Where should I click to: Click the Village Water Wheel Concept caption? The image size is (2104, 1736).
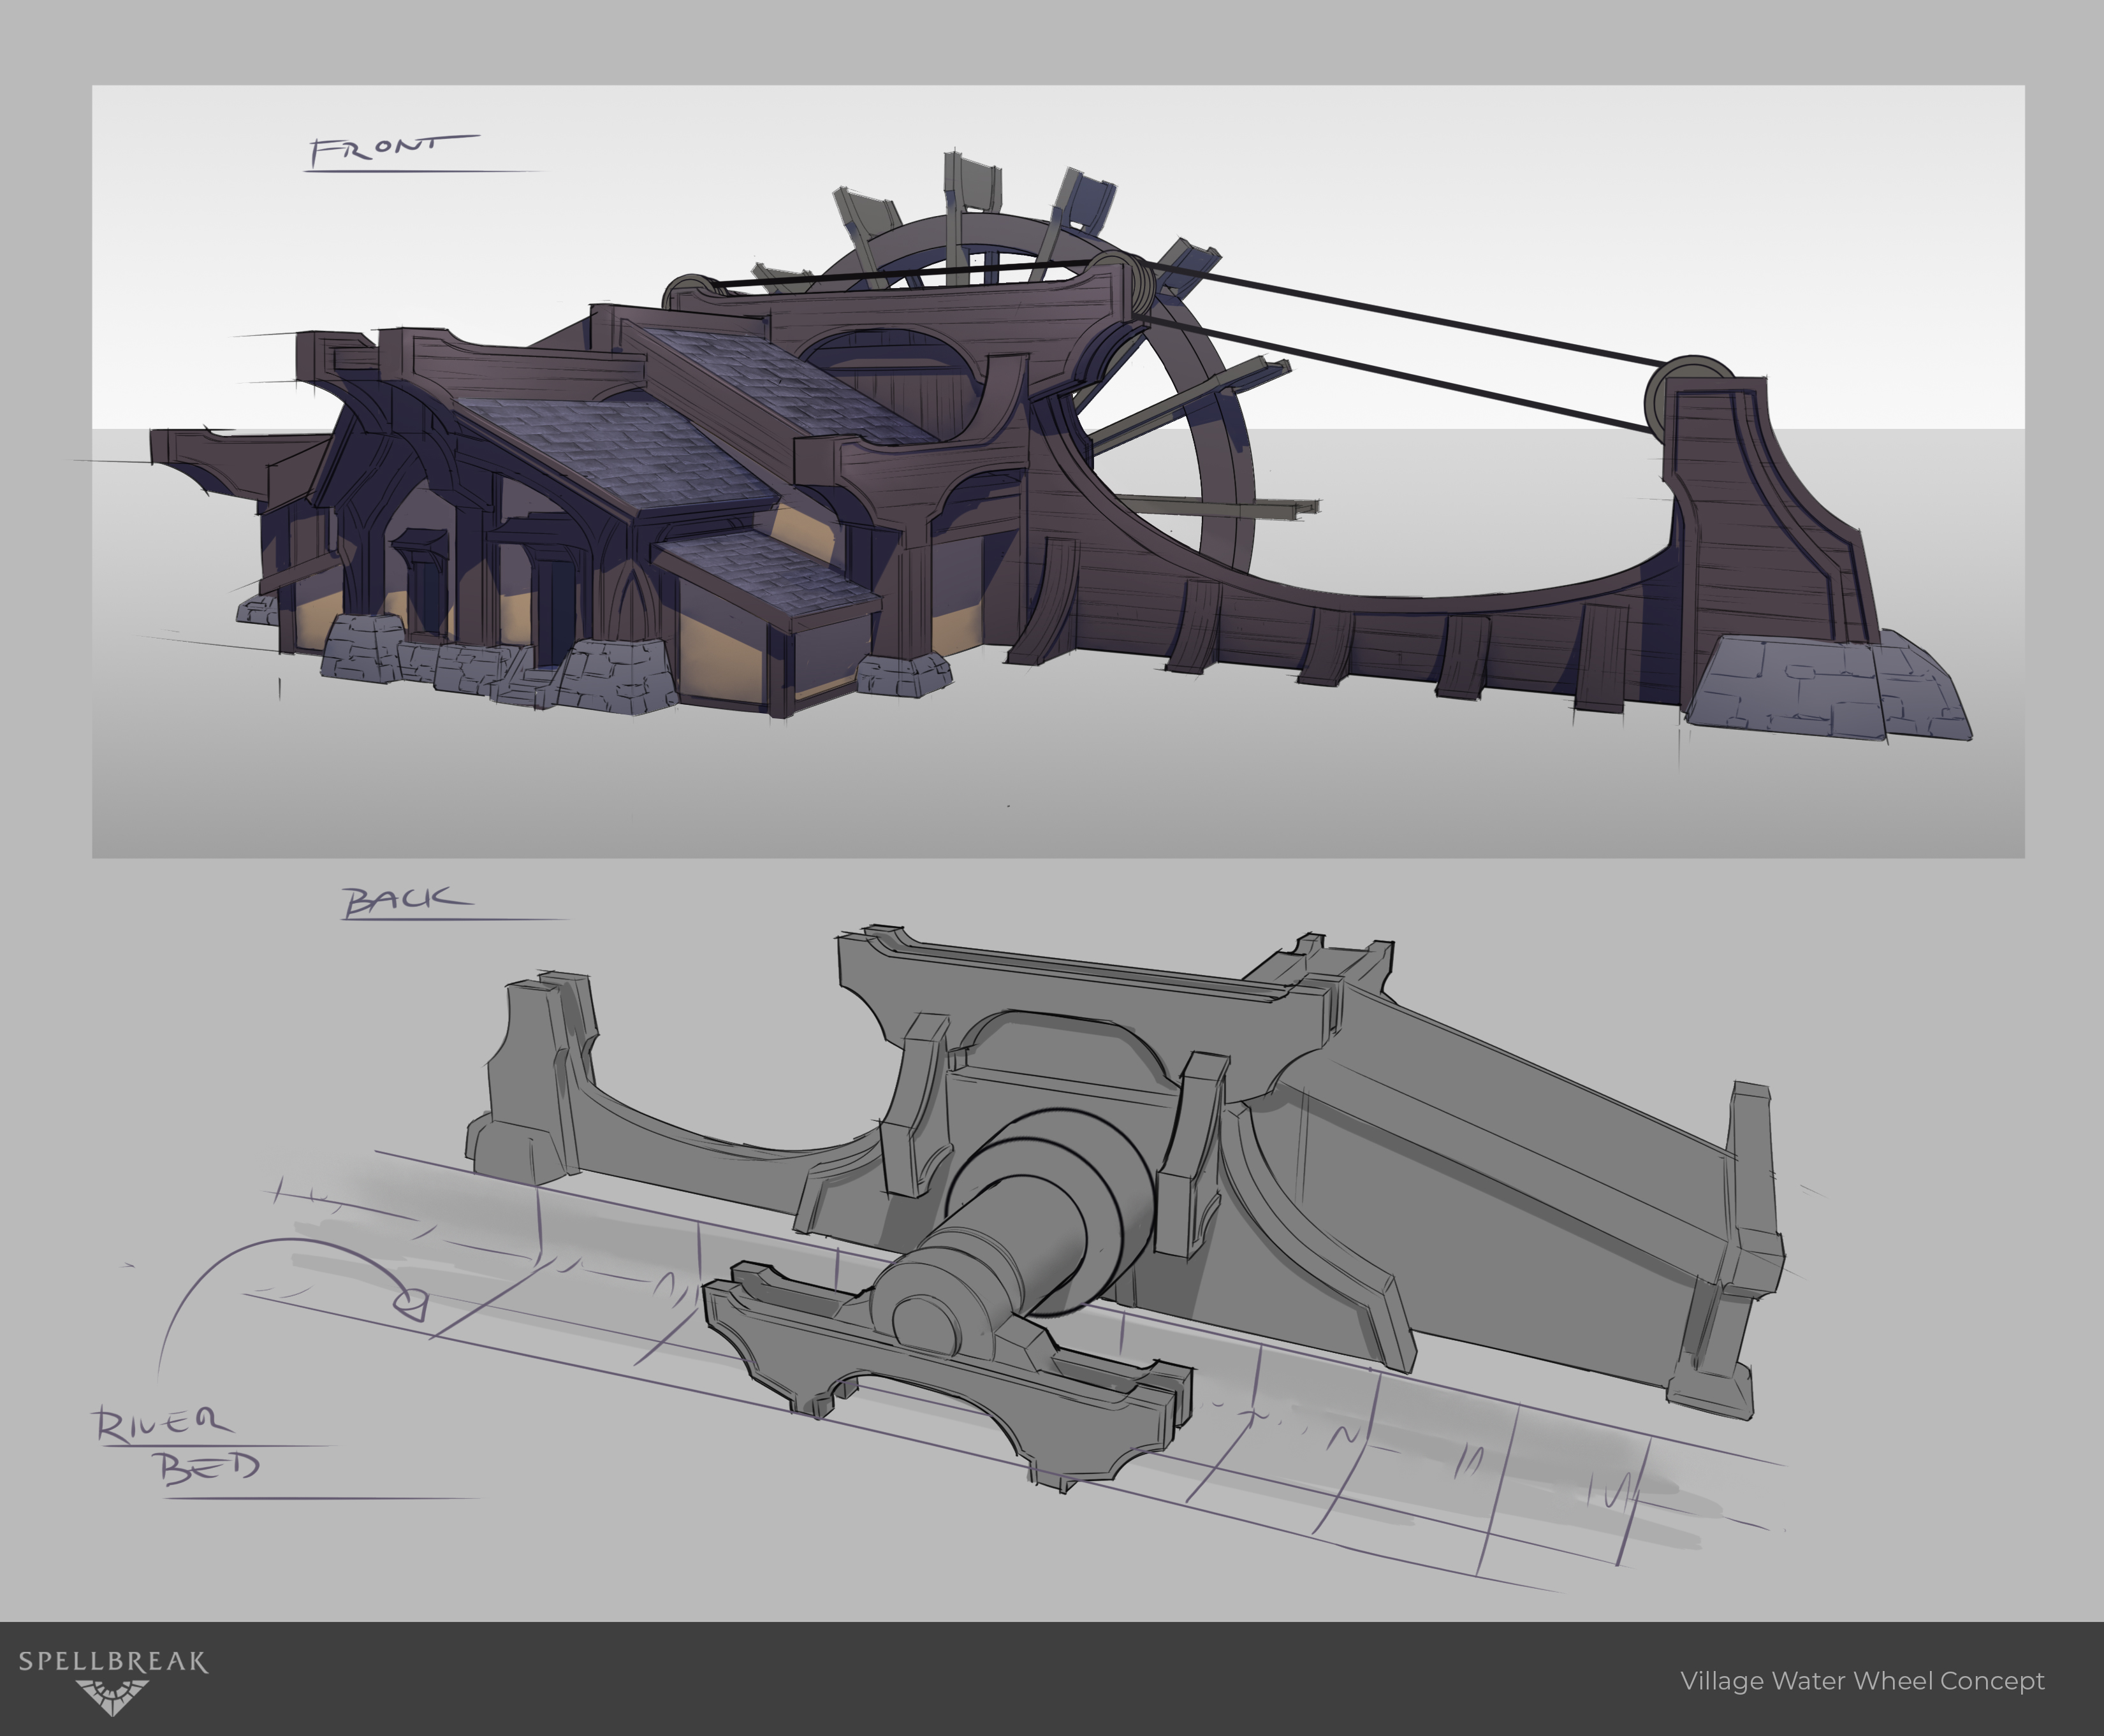(1862, 1681)
